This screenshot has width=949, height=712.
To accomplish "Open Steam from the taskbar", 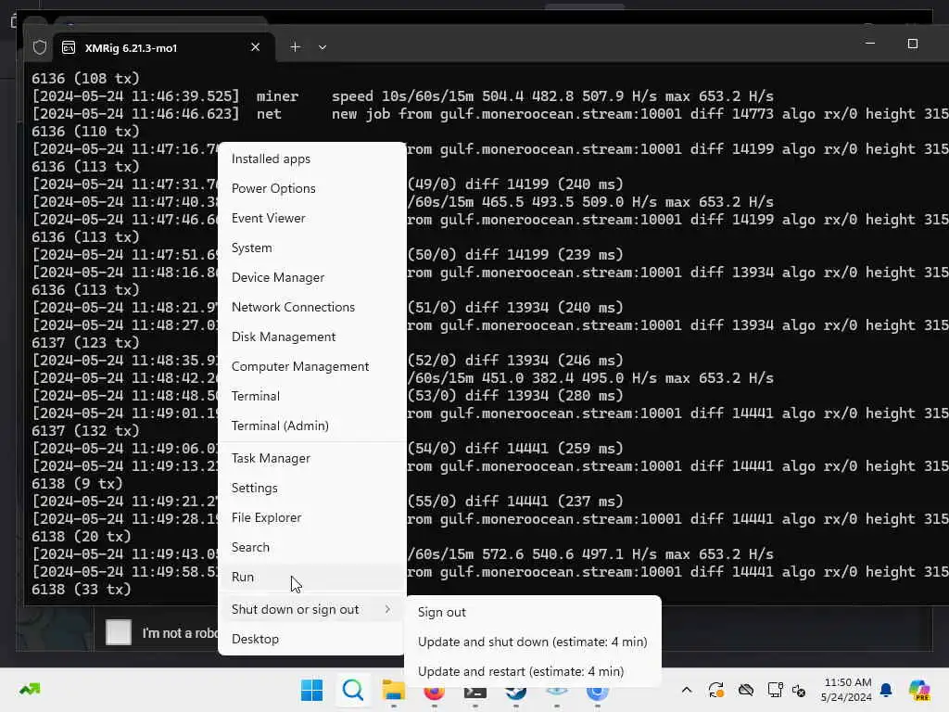I will coord(515,691).
